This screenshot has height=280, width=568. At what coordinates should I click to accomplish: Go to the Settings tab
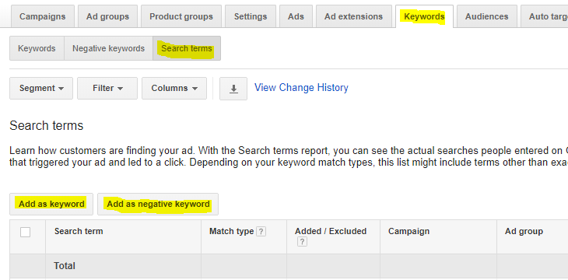pos(251,16)
